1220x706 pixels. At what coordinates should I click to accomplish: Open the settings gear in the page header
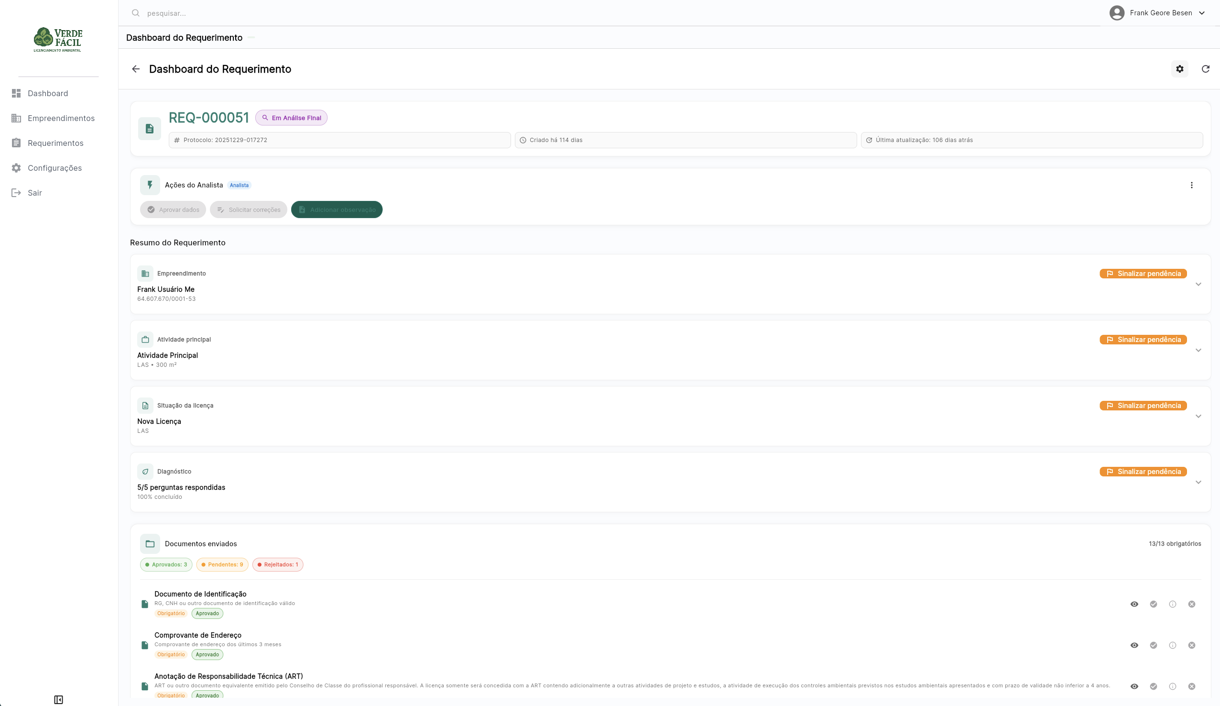(1179, 69)
